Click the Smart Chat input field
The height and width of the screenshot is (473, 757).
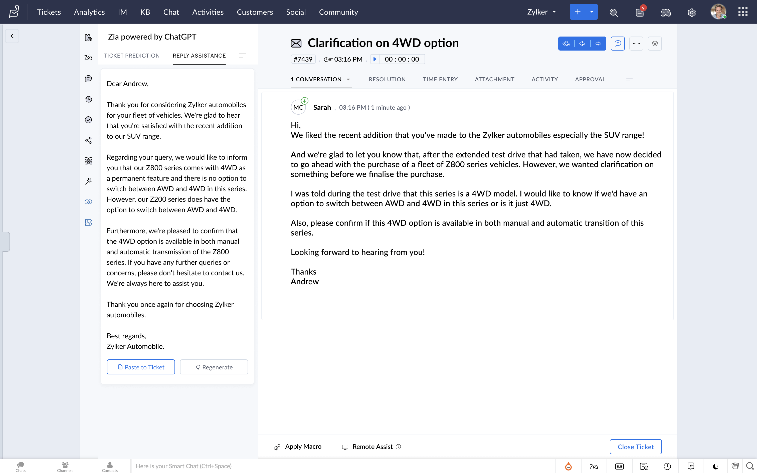[x=313, y=466]
